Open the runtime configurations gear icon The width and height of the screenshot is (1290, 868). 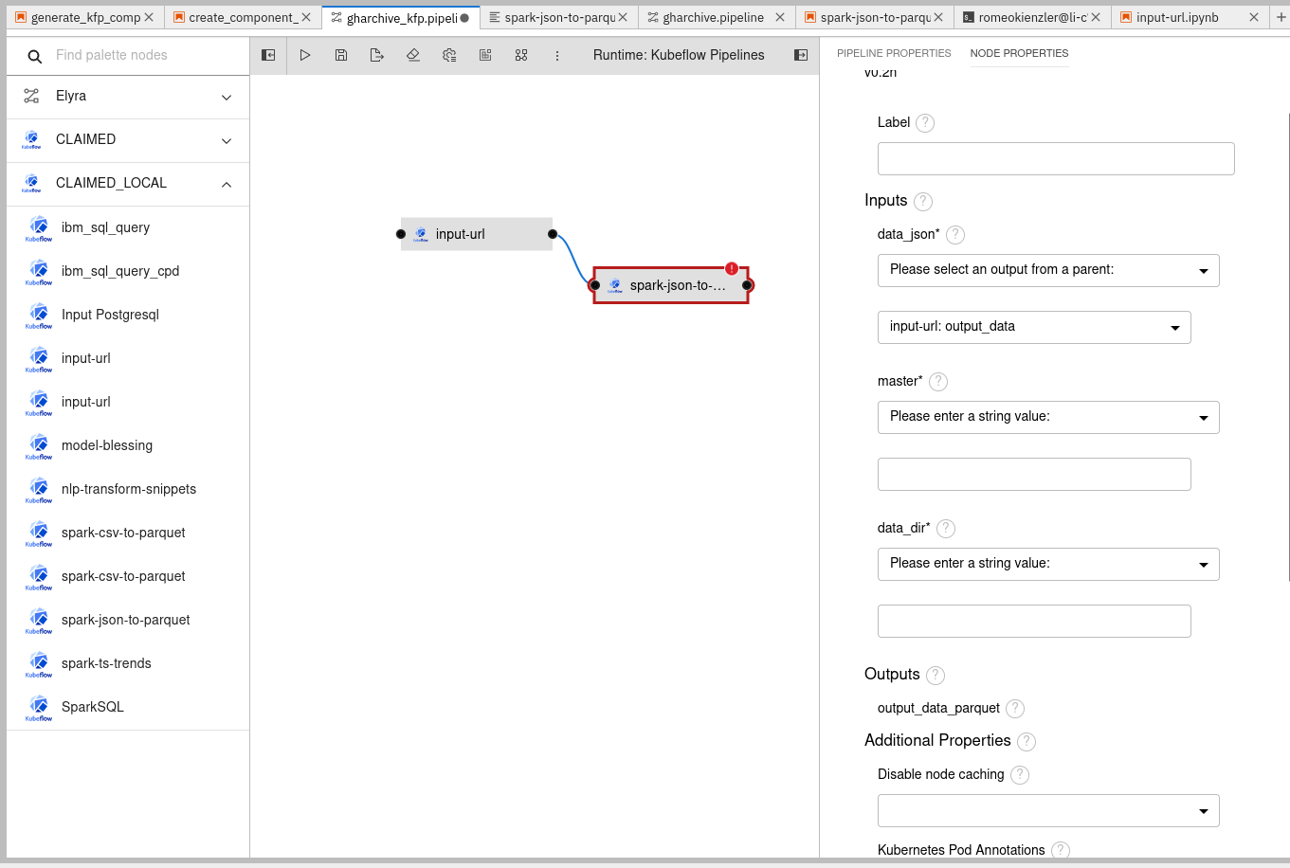pos(448,55)
